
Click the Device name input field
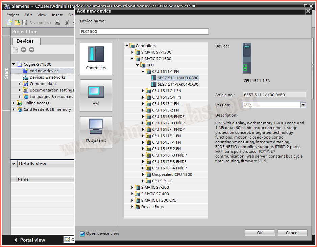tap(144, 32)
